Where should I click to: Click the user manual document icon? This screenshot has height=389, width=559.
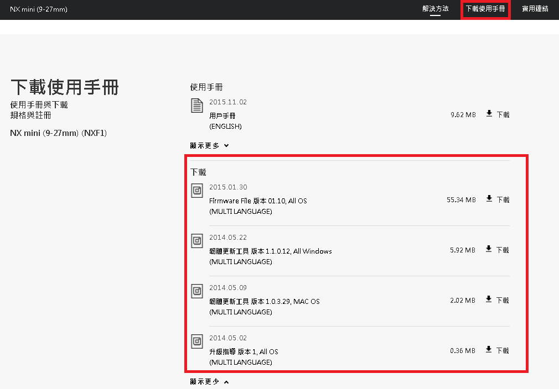click(197, 106)
